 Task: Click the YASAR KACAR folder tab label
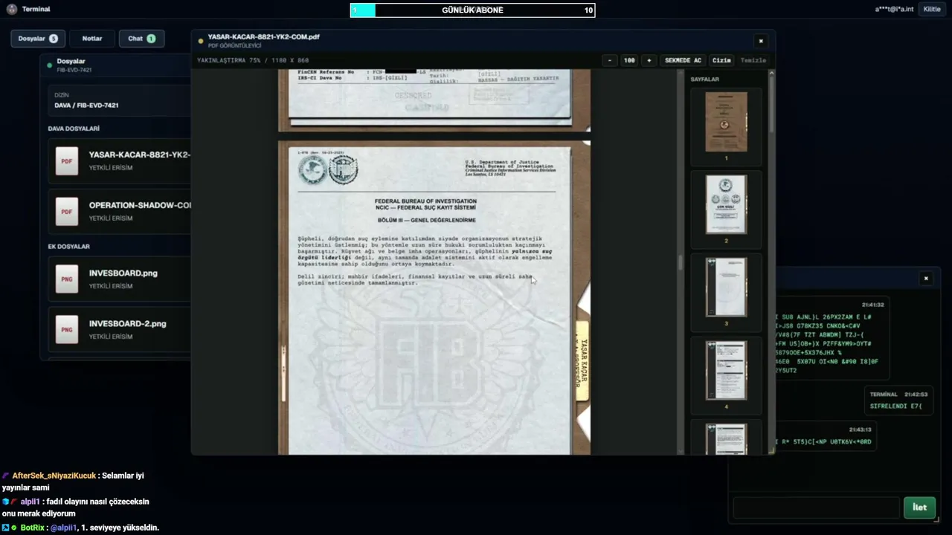(583, 362)
